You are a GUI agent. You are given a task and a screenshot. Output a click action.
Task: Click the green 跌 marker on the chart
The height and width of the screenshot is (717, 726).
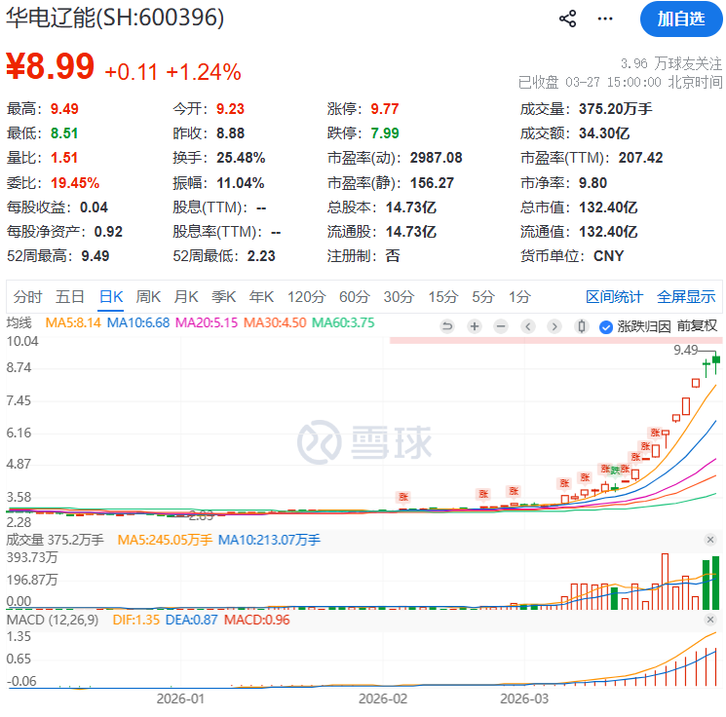615,471
